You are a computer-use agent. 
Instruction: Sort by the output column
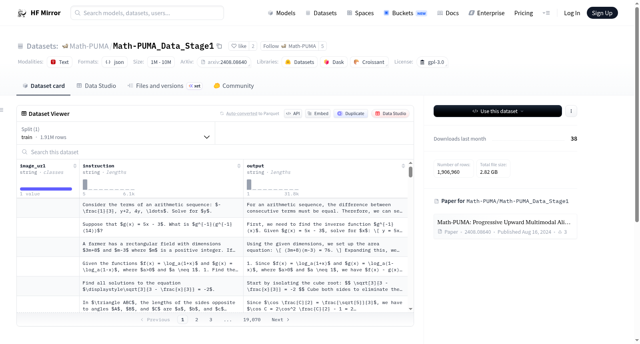coord(403,166)
